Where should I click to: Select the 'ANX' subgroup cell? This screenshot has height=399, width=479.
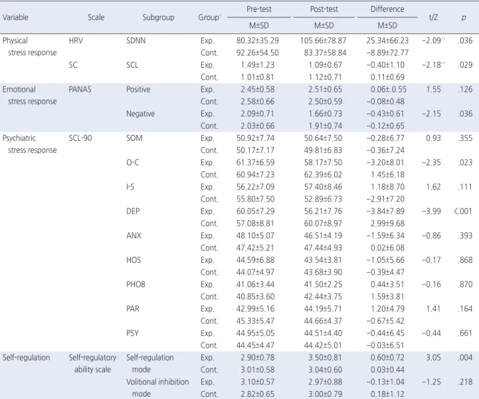(x=134, y=236)
